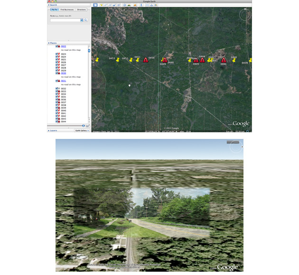
Task: Click the yellow pushpin labeled 0451
Action: click(x=138, y=60)
